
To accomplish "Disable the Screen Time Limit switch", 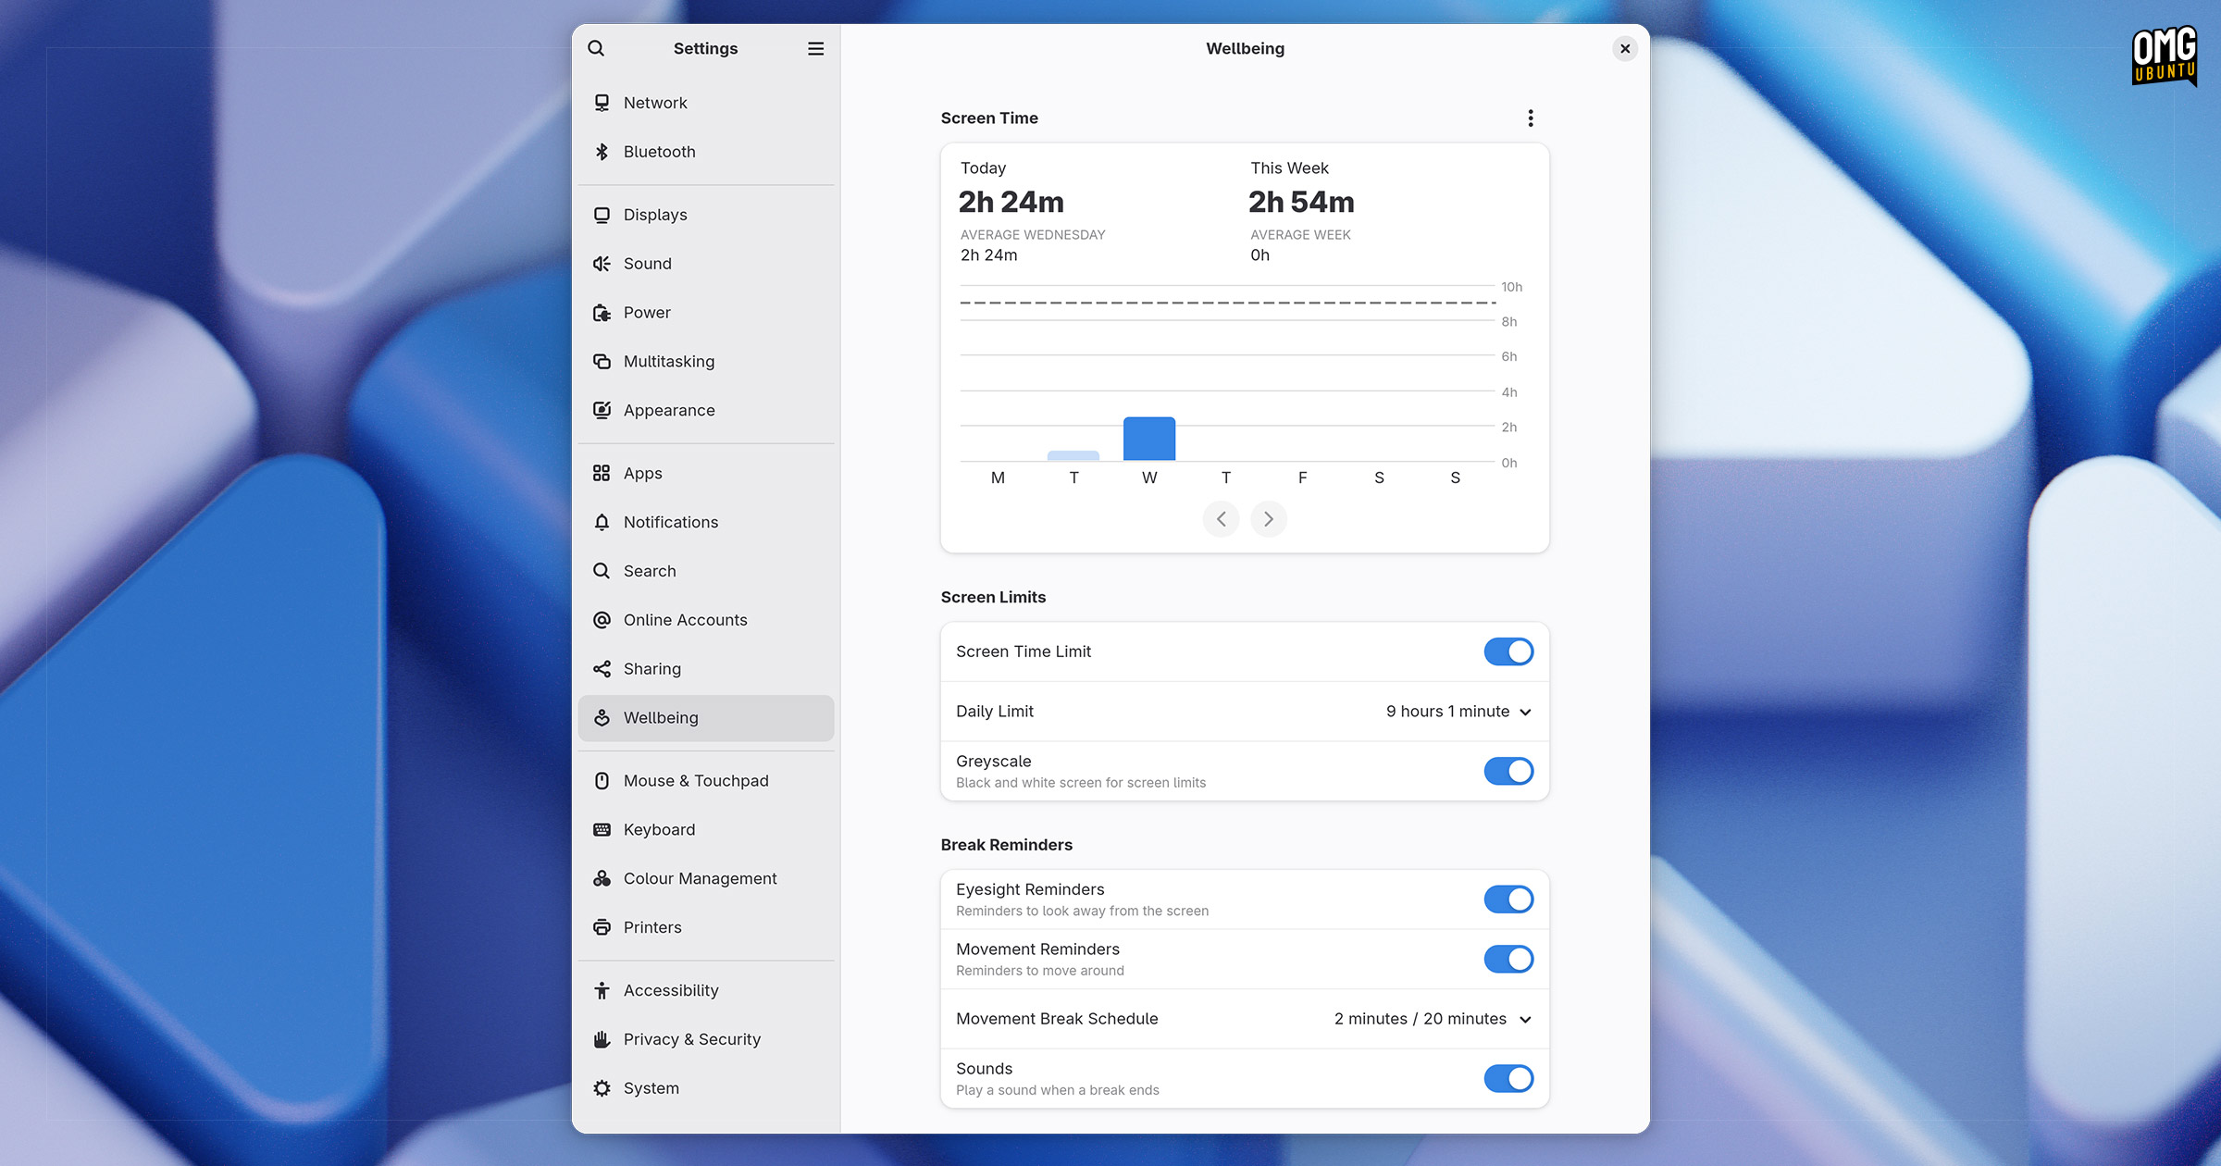I will coord(1508,651).
